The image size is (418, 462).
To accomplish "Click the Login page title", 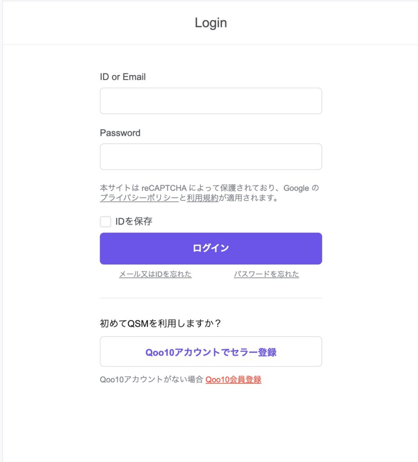I will pos(210,23).
